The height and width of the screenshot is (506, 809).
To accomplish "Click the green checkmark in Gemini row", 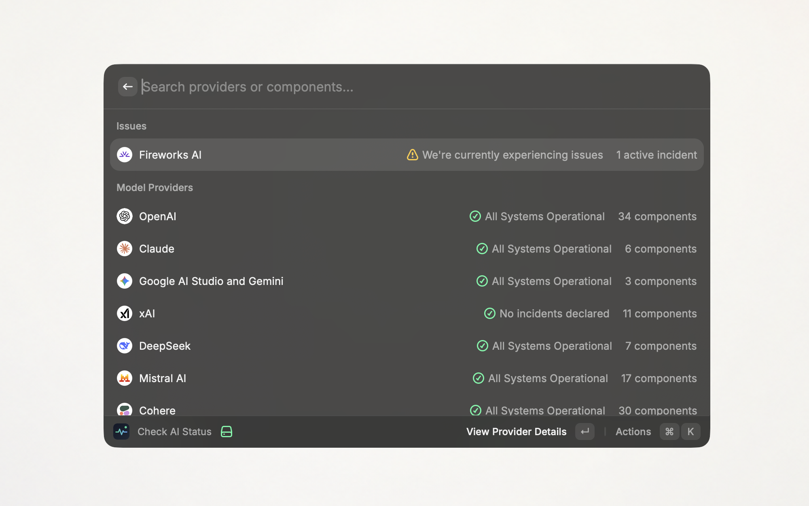I will (482, 281).
